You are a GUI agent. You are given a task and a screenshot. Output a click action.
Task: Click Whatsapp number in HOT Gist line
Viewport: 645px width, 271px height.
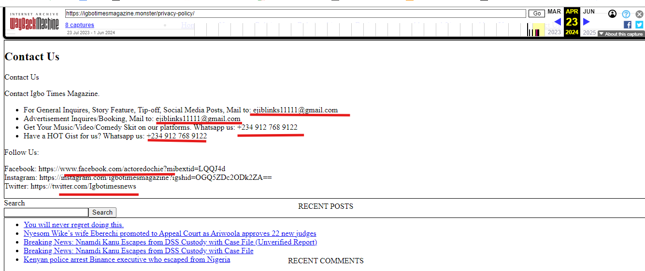coord(177,136)
